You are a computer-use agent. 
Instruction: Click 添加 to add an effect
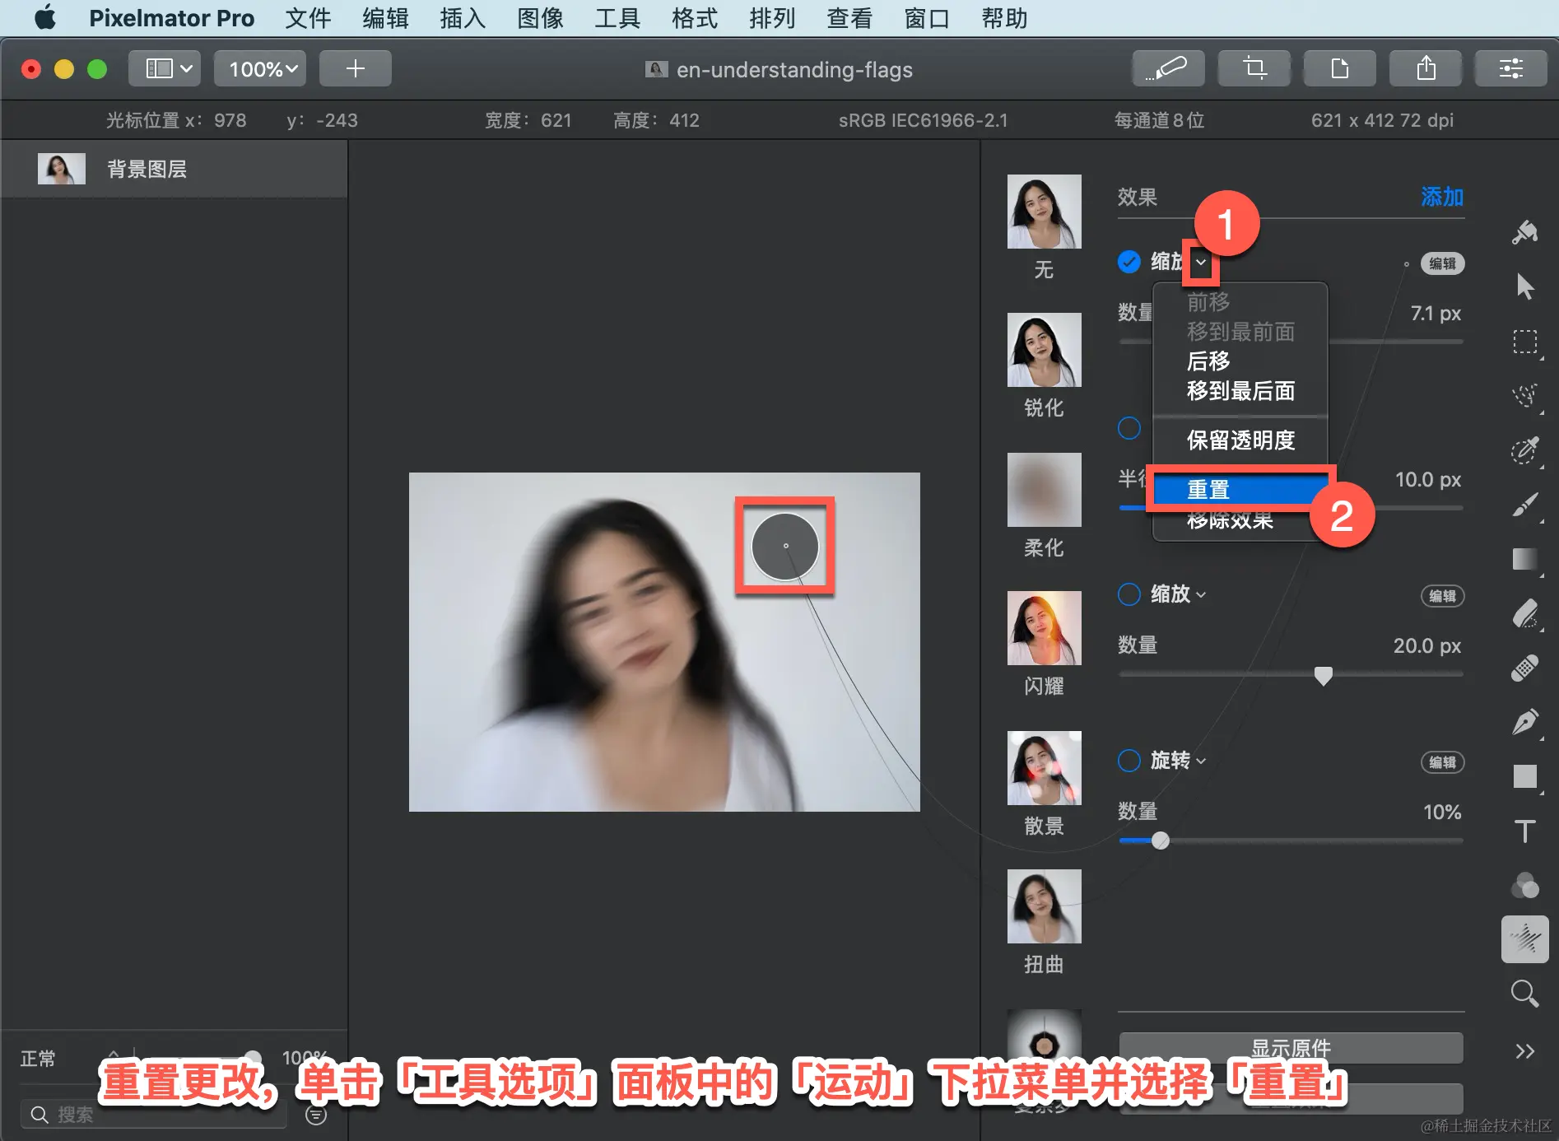click(1442, 197)
